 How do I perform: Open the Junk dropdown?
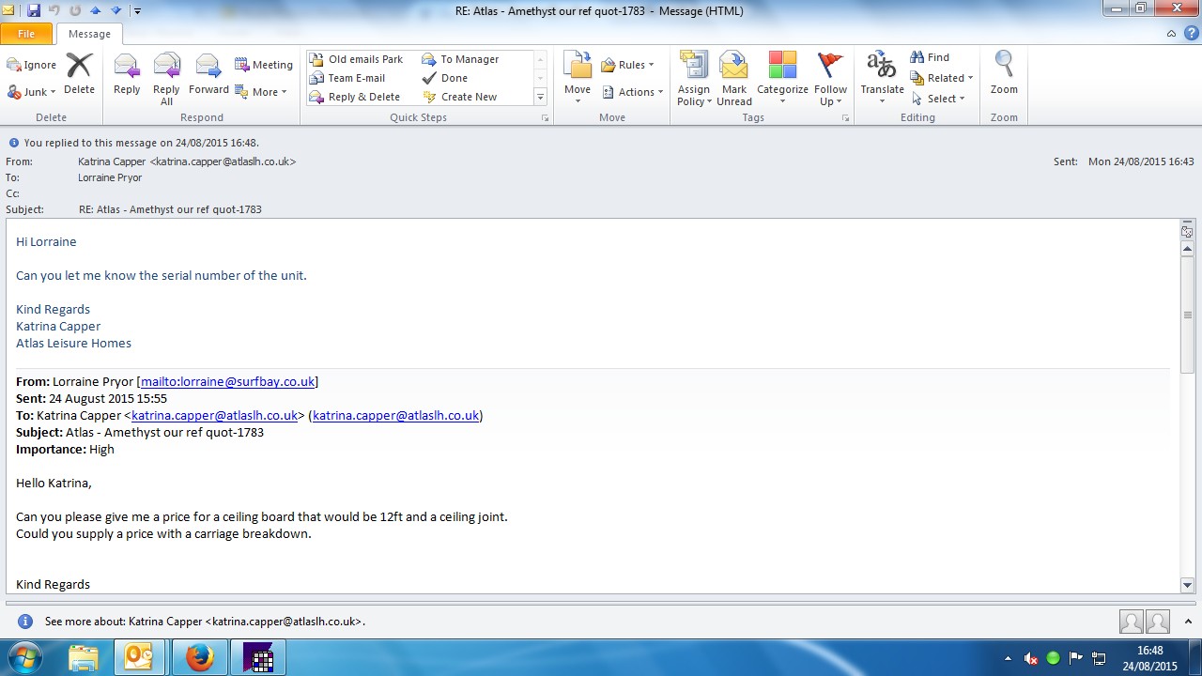pyautogui.click(x=32, y=92)
